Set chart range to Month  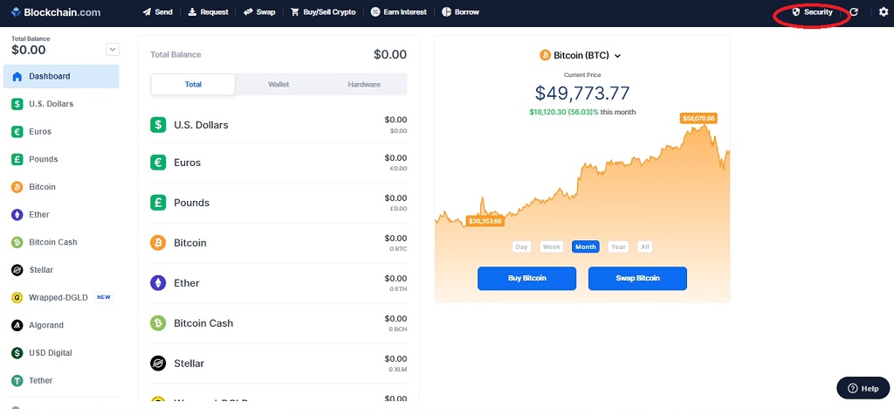pos(586,247)
